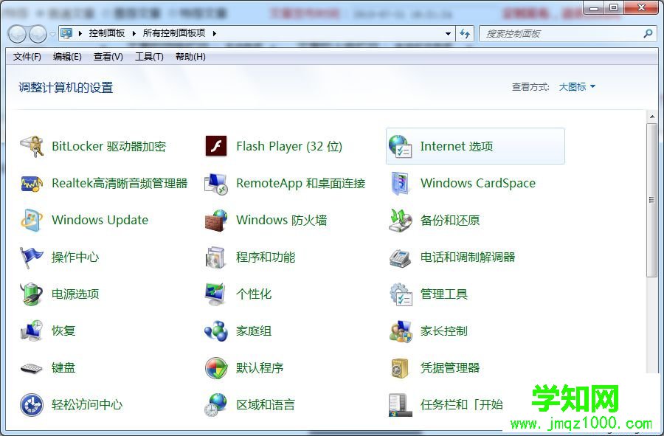Maximize the control panel window
The width and height of the screenshot is (664, 436).
click(x=614, y=7)
